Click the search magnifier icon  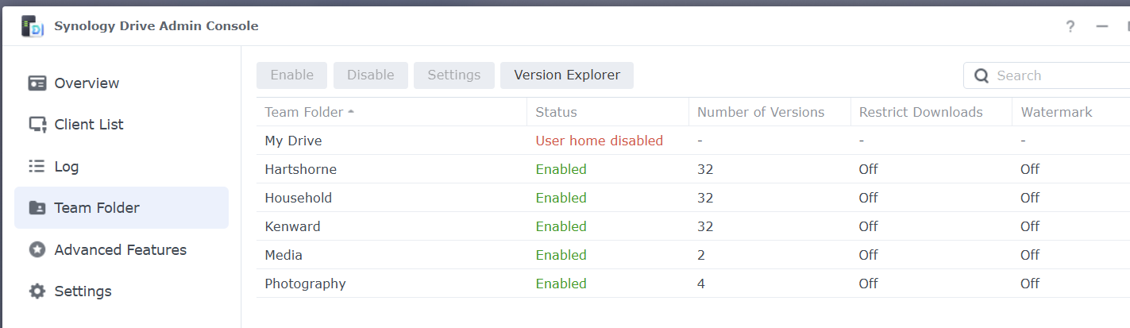tap(982, 76)
